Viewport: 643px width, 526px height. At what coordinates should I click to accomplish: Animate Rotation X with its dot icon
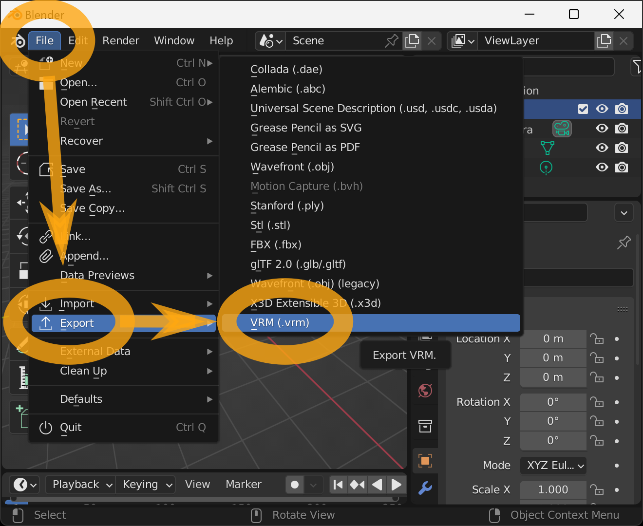click(617, 402)
